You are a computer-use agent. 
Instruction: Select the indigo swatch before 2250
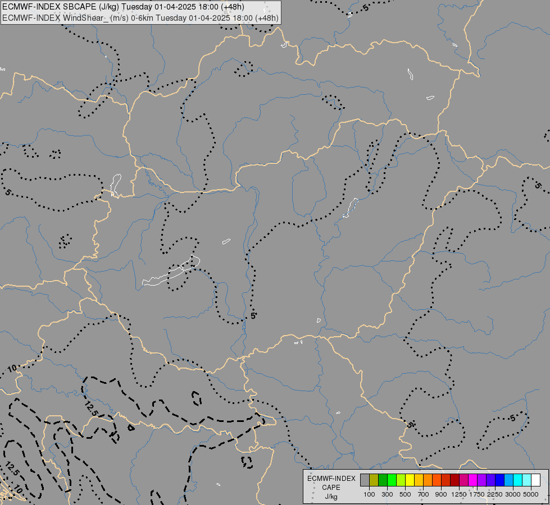click(x=490, y=480)
